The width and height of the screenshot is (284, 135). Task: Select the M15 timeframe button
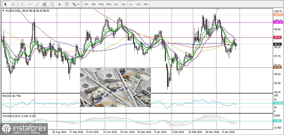[101, 5]
